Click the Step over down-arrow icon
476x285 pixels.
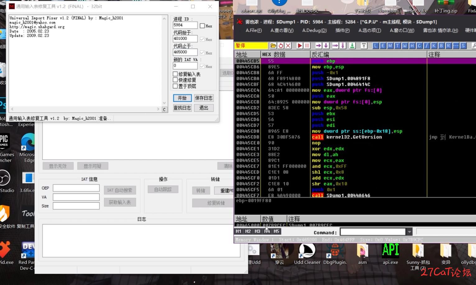click(x=326, y=46)
